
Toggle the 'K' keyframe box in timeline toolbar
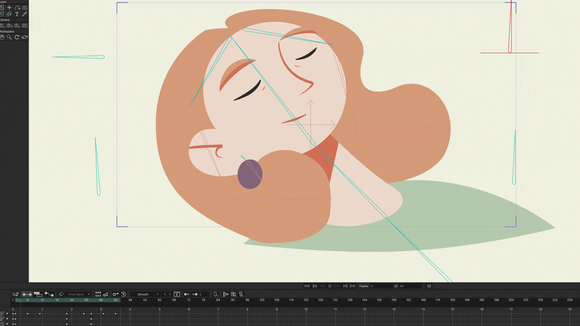177,294
